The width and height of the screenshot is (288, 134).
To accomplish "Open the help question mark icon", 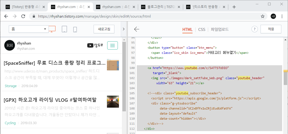I will 255,29.
